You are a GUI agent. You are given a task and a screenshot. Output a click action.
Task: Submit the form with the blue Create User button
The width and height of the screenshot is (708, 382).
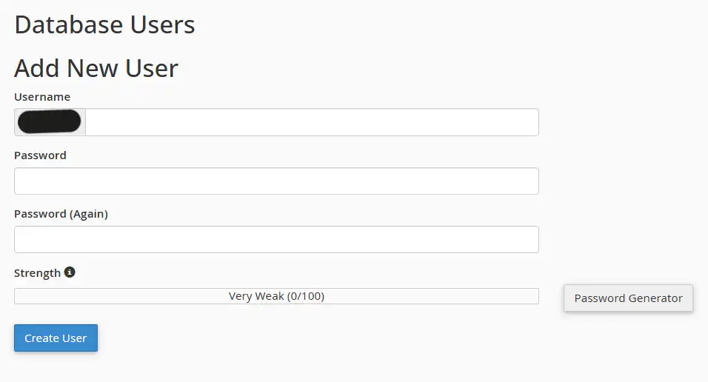pos(56,338)
